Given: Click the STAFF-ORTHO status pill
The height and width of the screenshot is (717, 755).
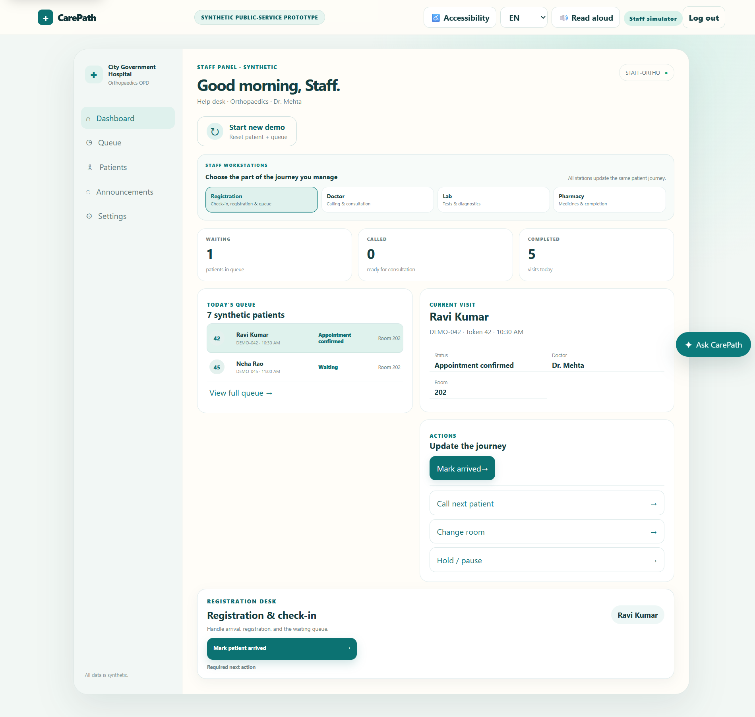Looking at the screenshot, I should pos(647,73).
